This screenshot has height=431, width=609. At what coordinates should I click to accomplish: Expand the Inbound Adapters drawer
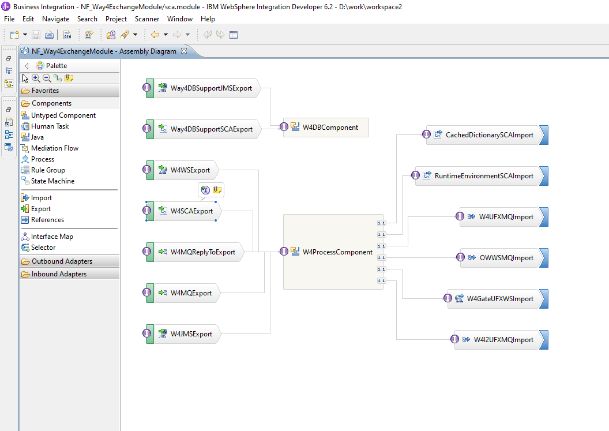[x=70, y=274]
